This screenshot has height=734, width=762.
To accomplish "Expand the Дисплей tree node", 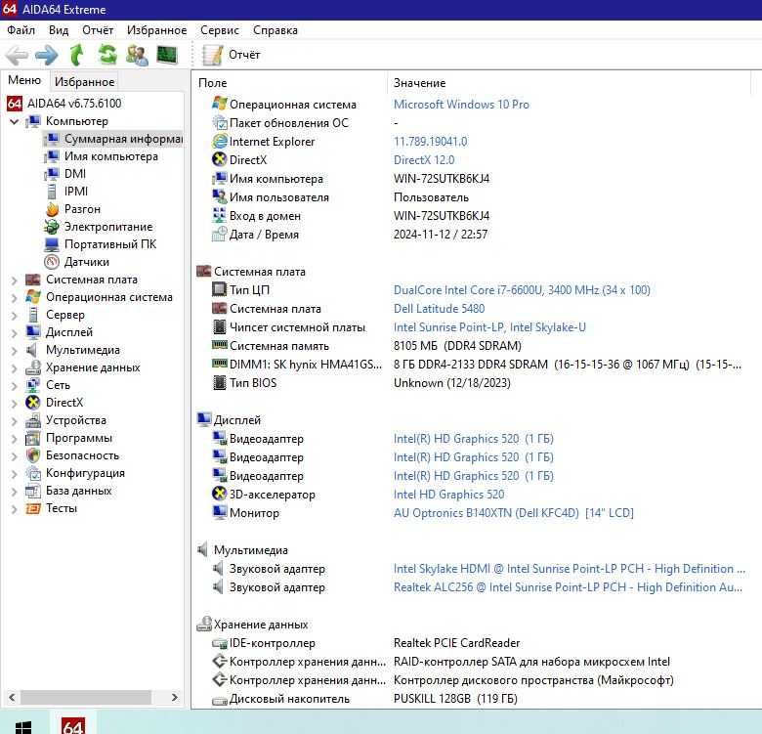I will 14,333.
